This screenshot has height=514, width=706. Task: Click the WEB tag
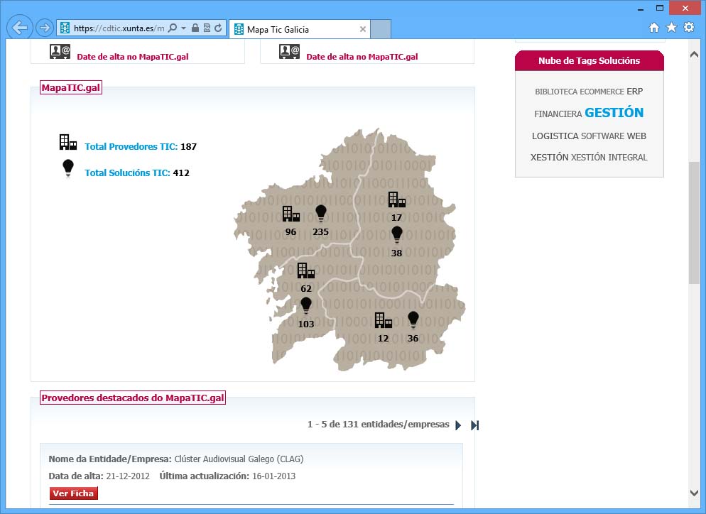[636, 136]
